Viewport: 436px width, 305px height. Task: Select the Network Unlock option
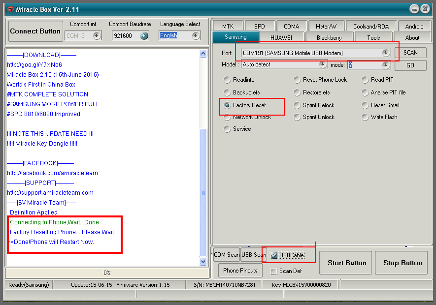pyautogui.click(x=227, y=117)
